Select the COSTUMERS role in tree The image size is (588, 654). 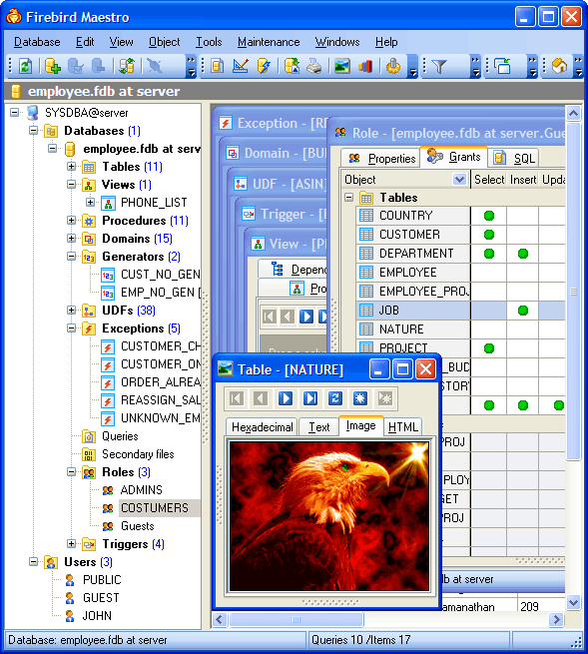(x=155, y=508)
